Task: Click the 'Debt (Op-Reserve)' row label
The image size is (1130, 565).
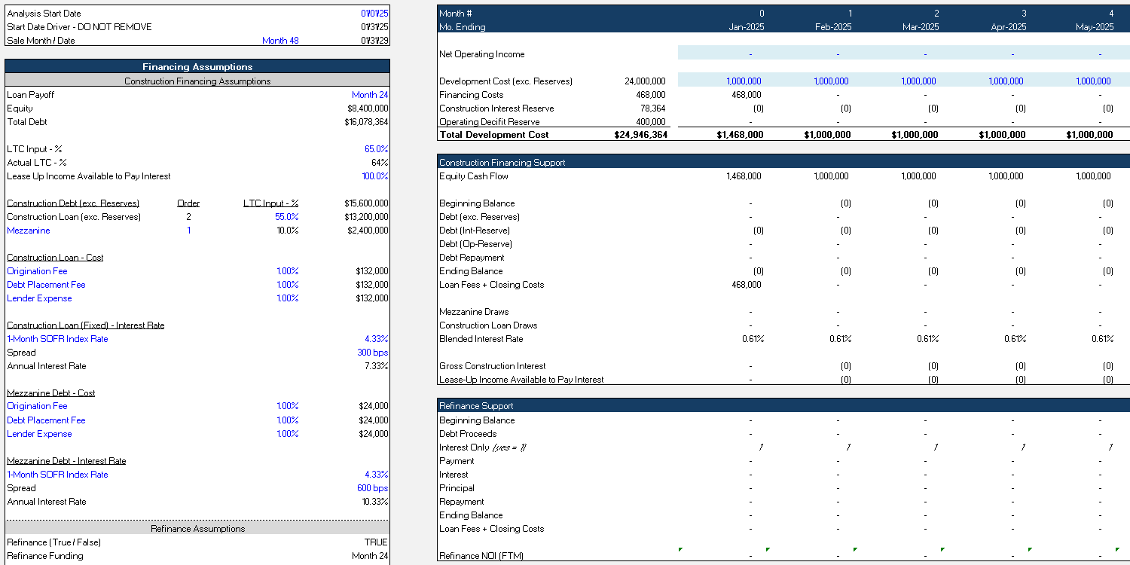Action: [x=475, y=244]
